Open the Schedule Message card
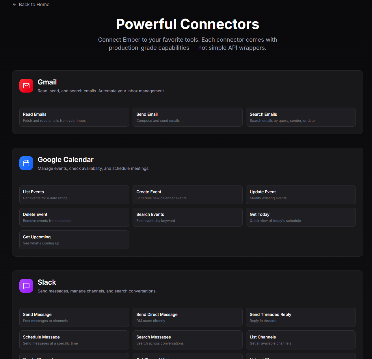This screenshot has height=359, width=372. pos(74,340)
